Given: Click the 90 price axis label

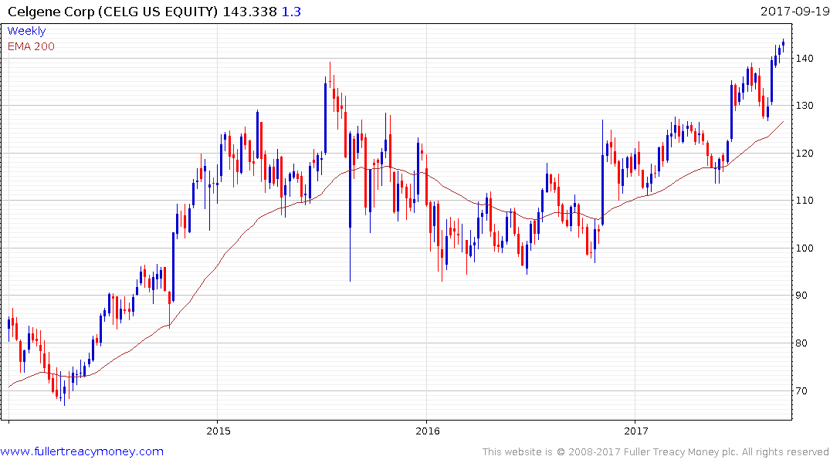Looking at the screenshot, I should (801, 296).
